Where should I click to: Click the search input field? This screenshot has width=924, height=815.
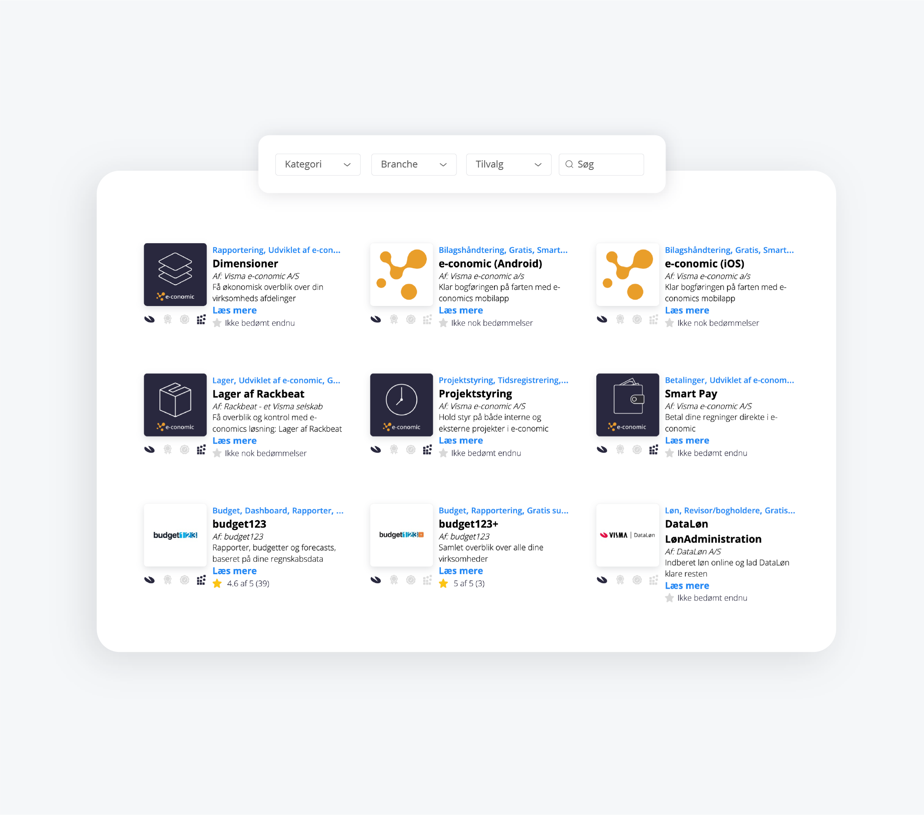pos(602,163)
